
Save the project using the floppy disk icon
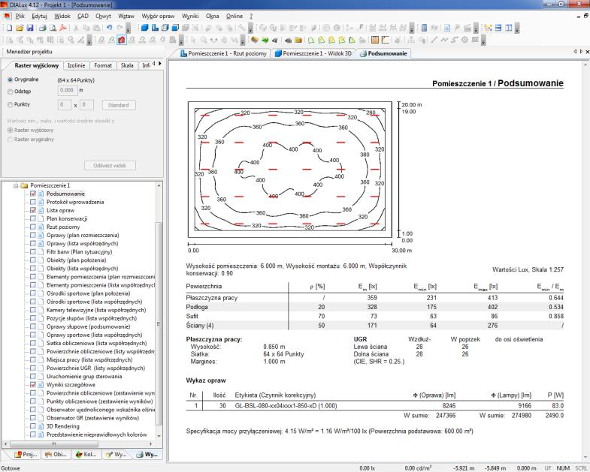[30, 28]
